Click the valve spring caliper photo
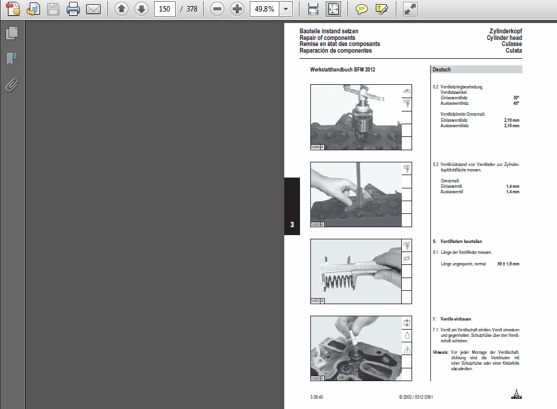557x409 pixels. tap(356, 271)
